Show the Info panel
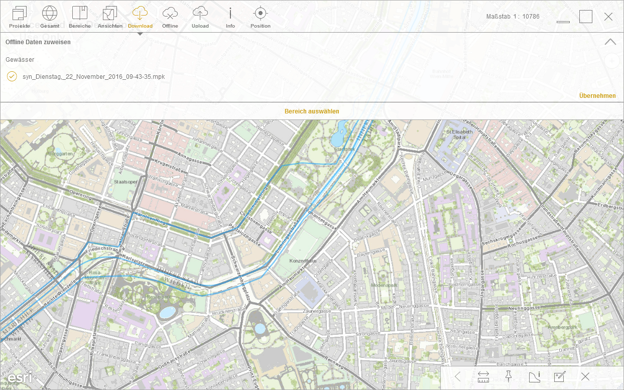 [x=230, y=17]
